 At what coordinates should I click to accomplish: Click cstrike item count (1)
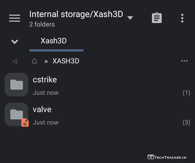186,93
